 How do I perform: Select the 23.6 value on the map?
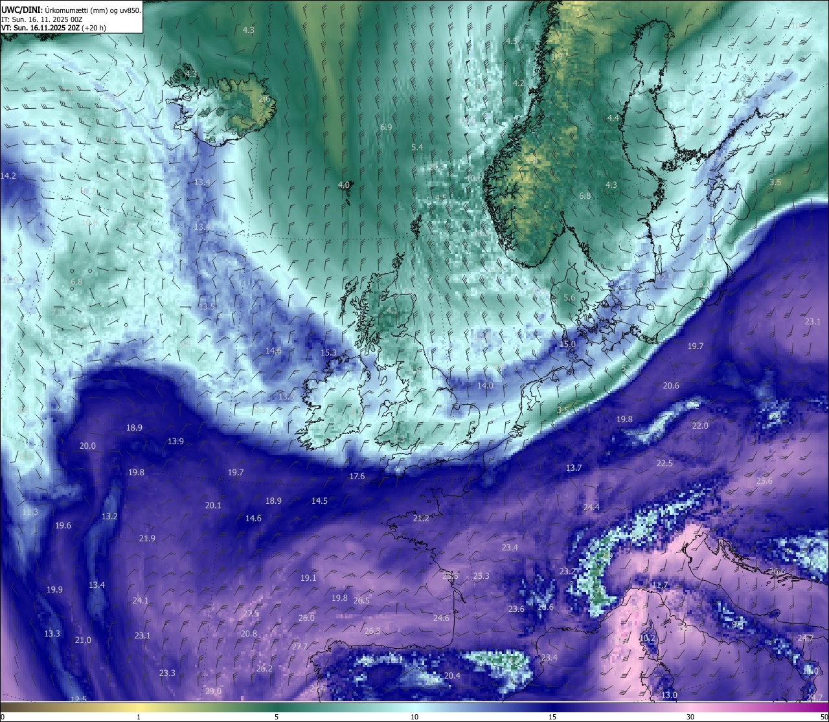[x=516, y=609]
